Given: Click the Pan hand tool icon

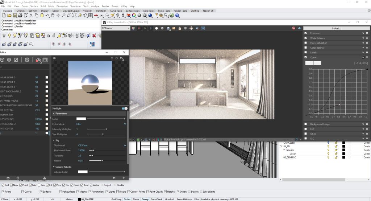Looking at the screenshot, I should click(x=53, y=15).
